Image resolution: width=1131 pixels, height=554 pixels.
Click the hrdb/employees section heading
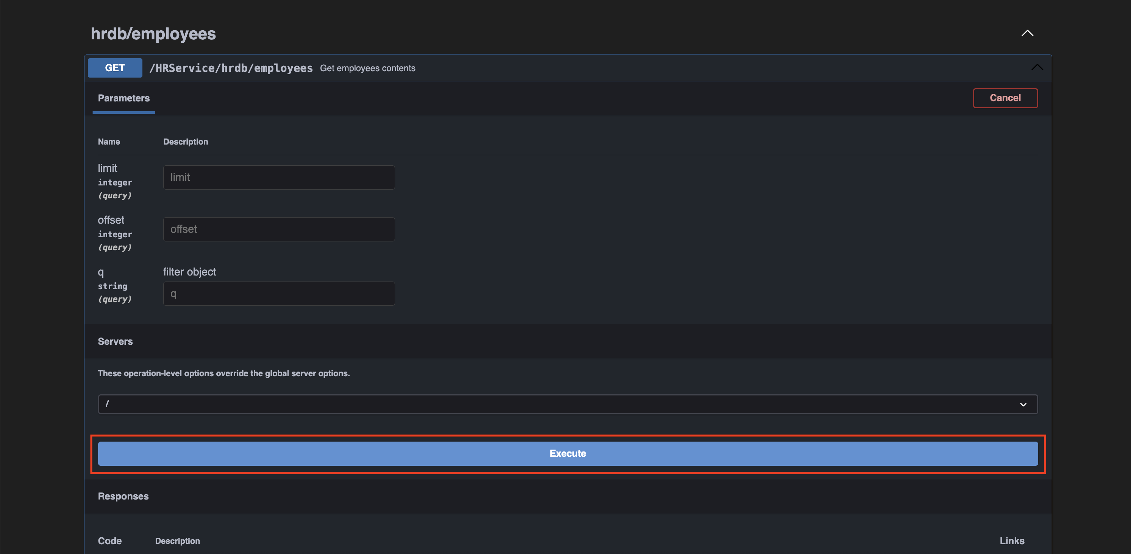coord(153,34)
